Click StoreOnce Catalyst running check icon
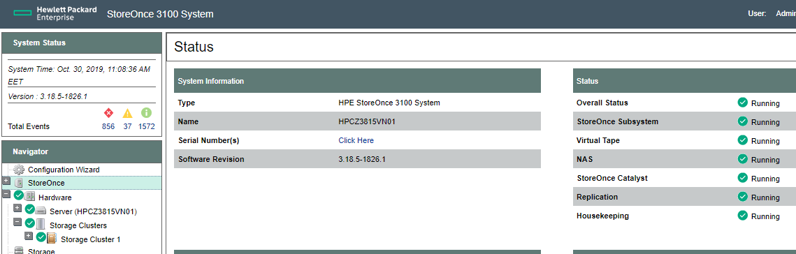This screenshot has width=796, height=254. pos(743,177)
